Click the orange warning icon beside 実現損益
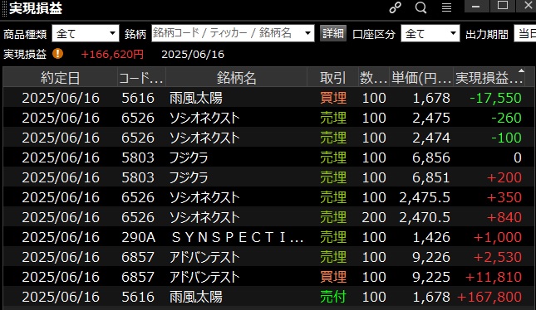Screen dimensions: 536x310 click(58, 54)
